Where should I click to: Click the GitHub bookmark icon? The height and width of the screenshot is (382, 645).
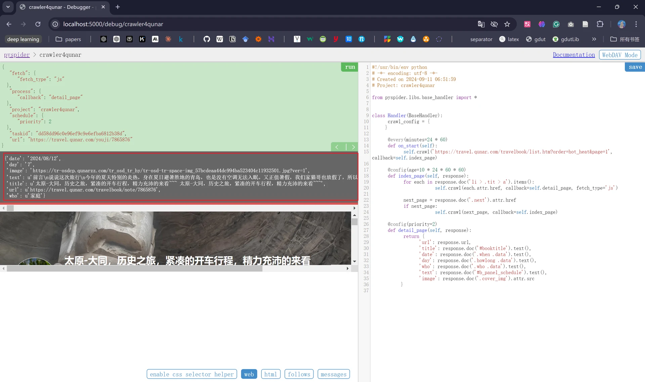tap(207, 39)
